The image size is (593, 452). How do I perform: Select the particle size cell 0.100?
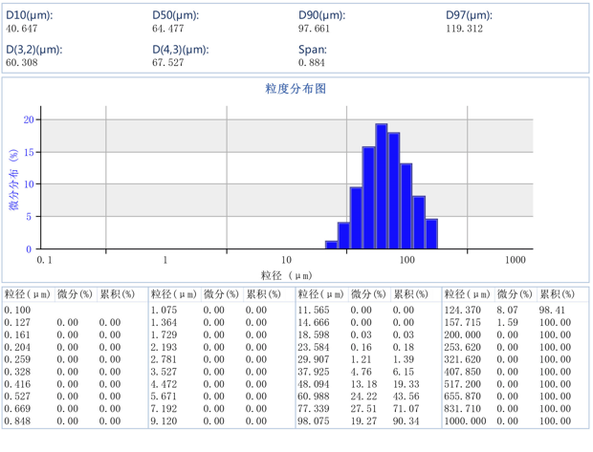pyautogui.click(x=17, y=311)
